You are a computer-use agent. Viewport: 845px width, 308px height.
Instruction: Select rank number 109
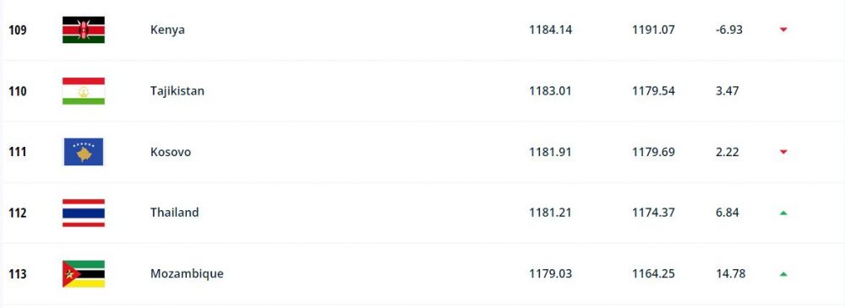pyautogui.click(x=18, y=30)
